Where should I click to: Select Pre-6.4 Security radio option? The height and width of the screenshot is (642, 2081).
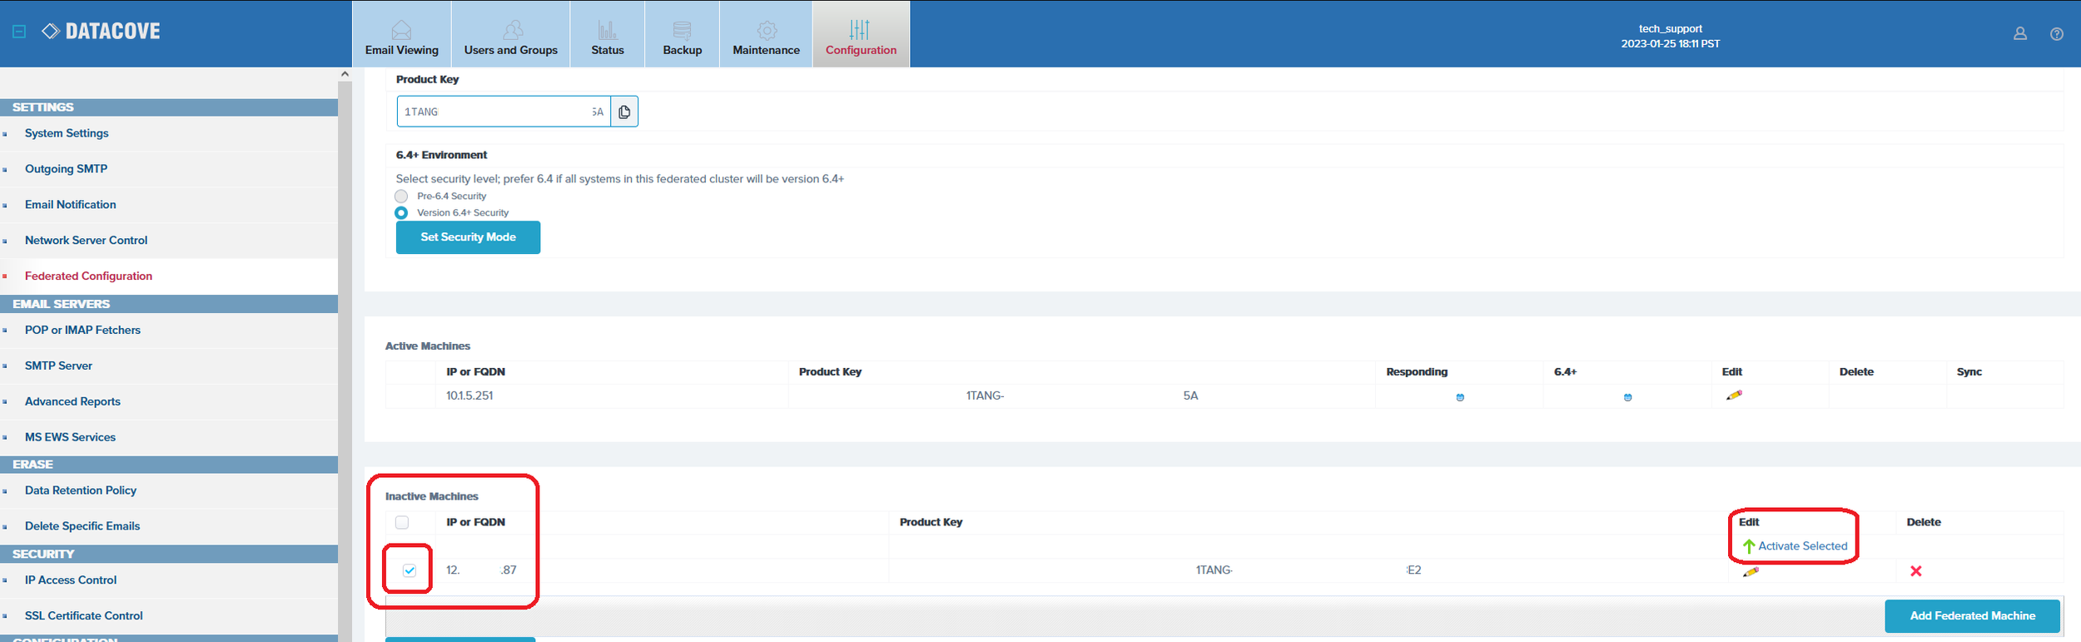401,197
